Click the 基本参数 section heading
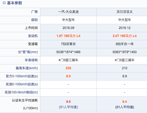 coord(15,3)
